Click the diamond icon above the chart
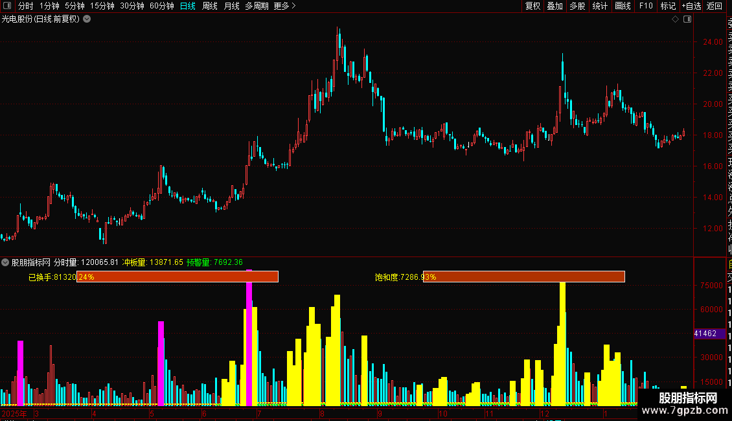732x421 pixels. (x=675, y=19)
